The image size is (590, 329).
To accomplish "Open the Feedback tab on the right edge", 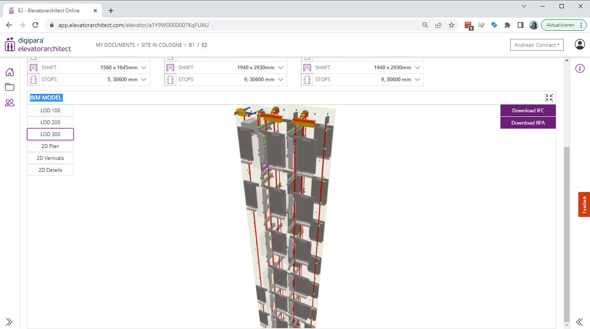I will [584, 204].
